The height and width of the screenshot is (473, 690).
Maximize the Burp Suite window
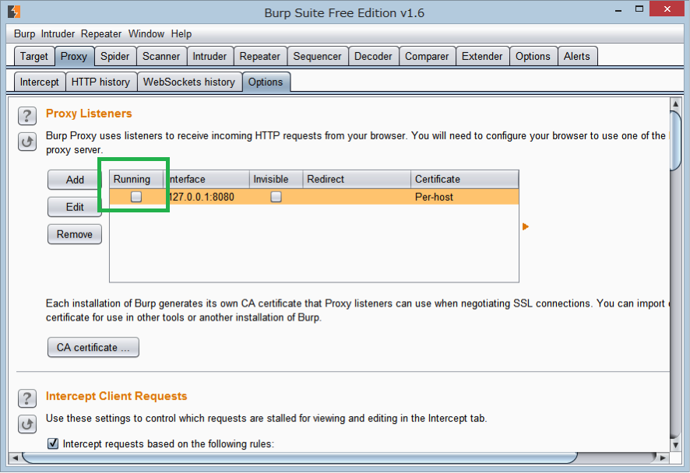click(x=639, y=9)
